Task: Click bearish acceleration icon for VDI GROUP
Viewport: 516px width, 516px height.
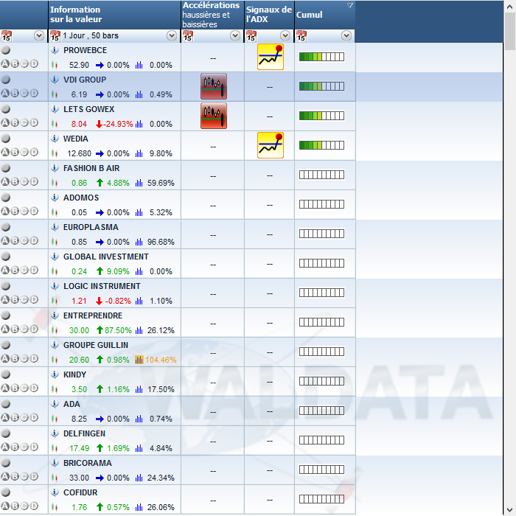Action: (x=214, y=86)
